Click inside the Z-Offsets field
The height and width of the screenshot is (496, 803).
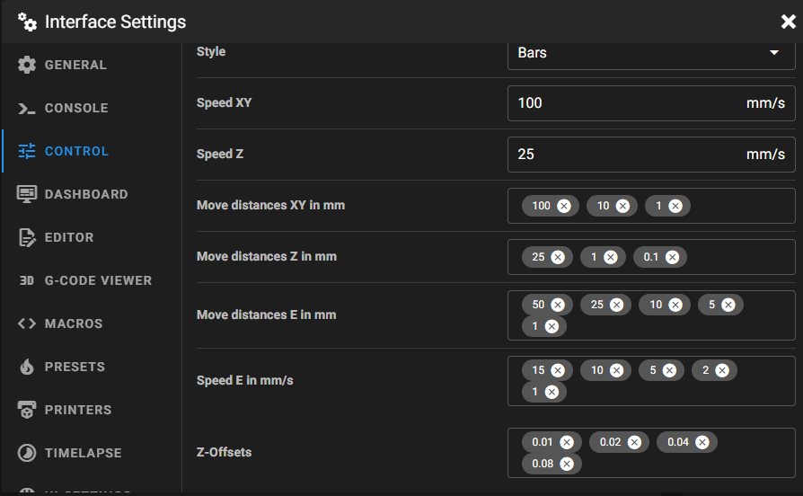pos(651,453)
